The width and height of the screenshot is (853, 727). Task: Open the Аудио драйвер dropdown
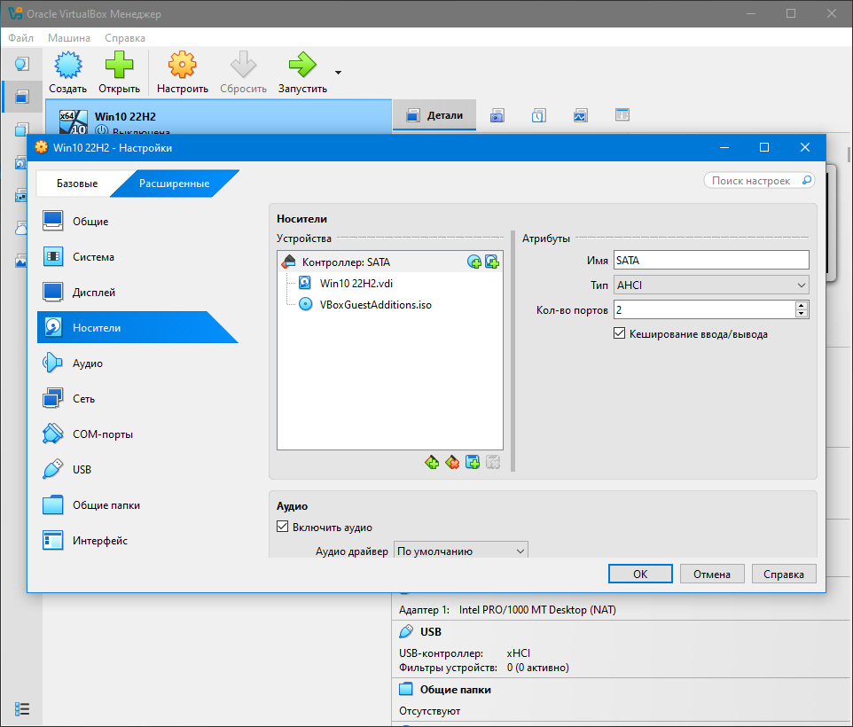[x=461, y=551]
